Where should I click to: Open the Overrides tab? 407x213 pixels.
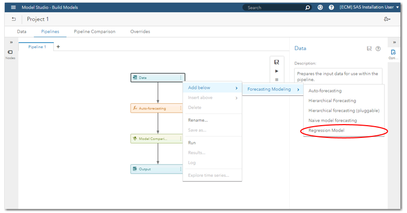(x=140, y=31)
